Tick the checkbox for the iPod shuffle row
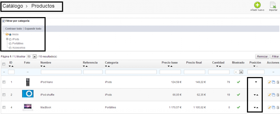Viewport: 280px width, 114px height. 4,95
